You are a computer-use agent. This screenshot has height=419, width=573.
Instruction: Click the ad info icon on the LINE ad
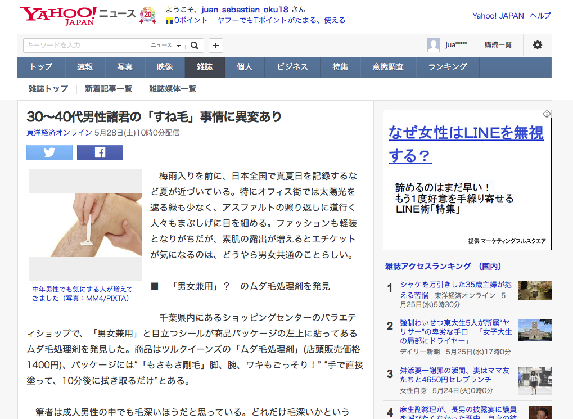coord(546,113)
